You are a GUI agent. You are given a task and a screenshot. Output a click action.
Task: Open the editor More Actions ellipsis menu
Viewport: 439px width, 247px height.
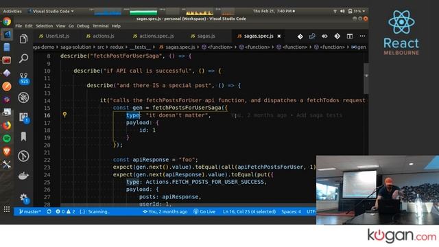362,36
